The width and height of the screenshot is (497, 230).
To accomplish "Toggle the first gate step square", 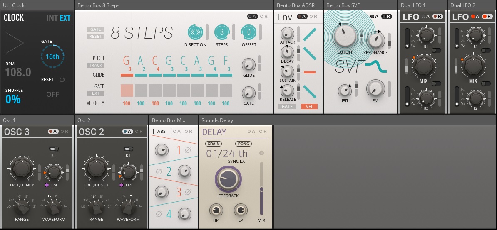I will (127, 91).
